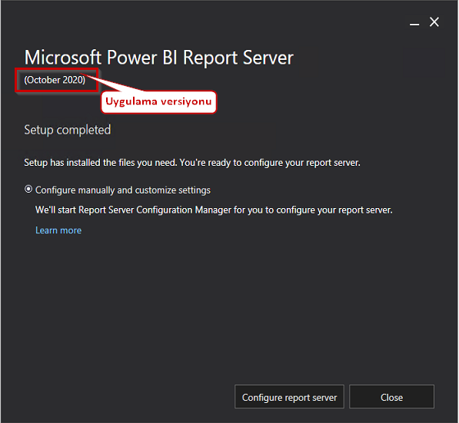Screen dimensions: 459x423
Task: Open the Learn more link
Action: pyautogui.click(x=58, y=230)
